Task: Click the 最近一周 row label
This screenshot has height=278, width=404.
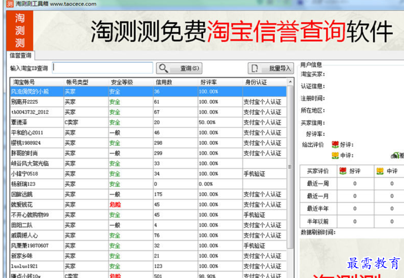Action: click(318, 183)
